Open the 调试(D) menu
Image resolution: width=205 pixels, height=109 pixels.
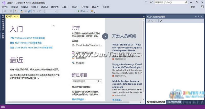[x=44, y=7]
